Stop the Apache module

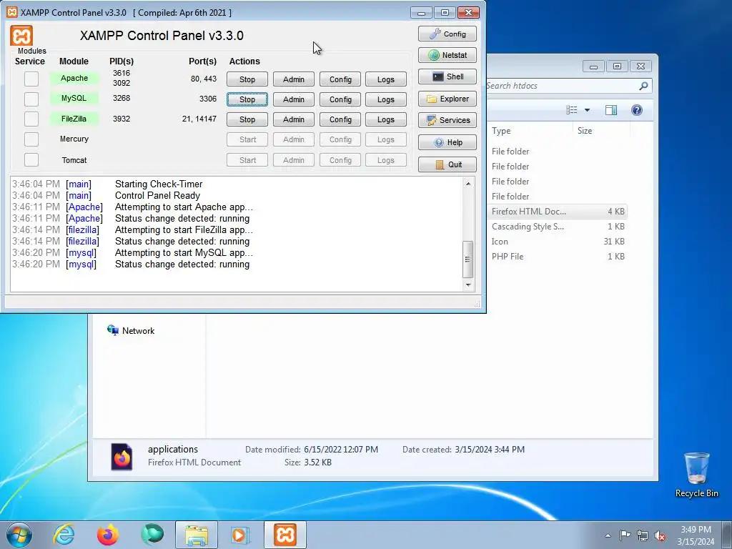coord(247,79)
